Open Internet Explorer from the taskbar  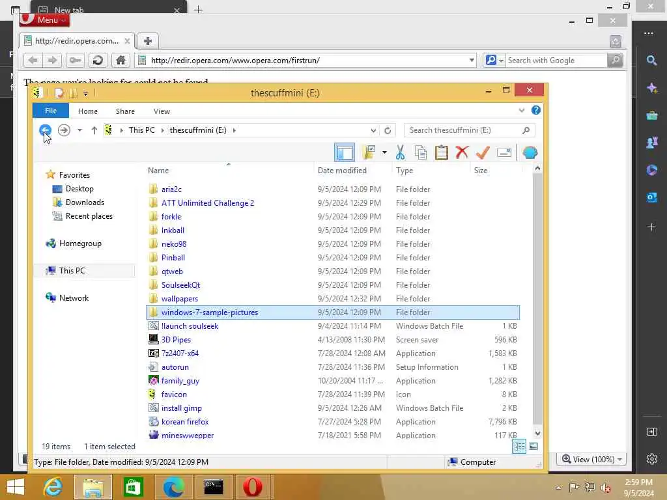click(53, 487)
